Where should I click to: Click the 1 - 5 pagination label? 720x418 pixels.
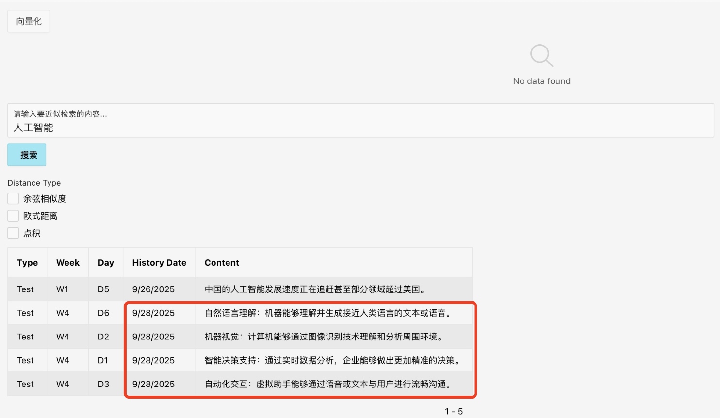pyautogui.click(x=454, y=411)
